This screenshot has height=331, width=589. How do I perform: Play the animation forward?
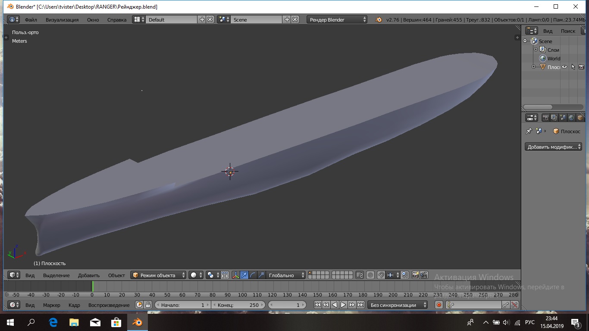343,305
